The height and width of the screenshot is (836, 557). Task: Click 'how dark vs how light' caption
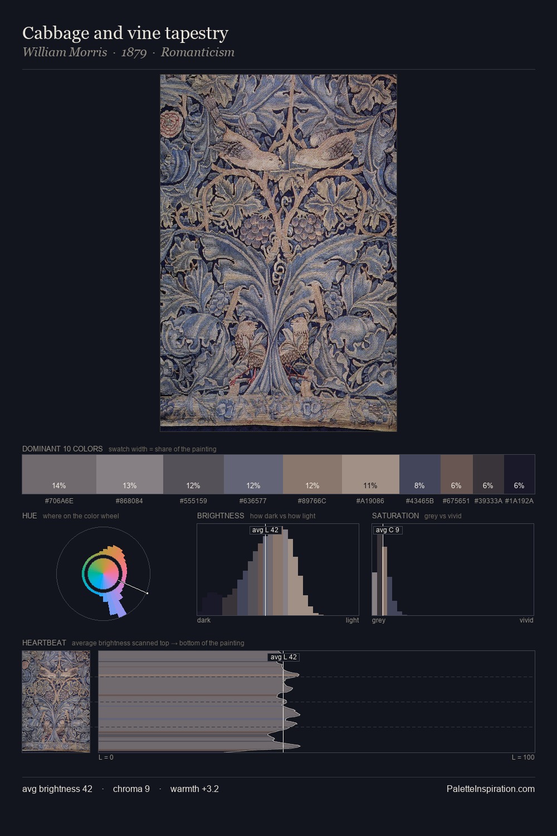point(282,516)
